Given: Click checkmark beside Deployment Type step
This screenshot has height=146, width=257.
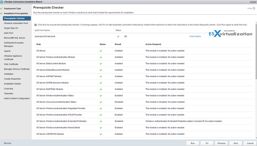Looking at the screenshot, I should pyautogui.click(x=1, y=9).
